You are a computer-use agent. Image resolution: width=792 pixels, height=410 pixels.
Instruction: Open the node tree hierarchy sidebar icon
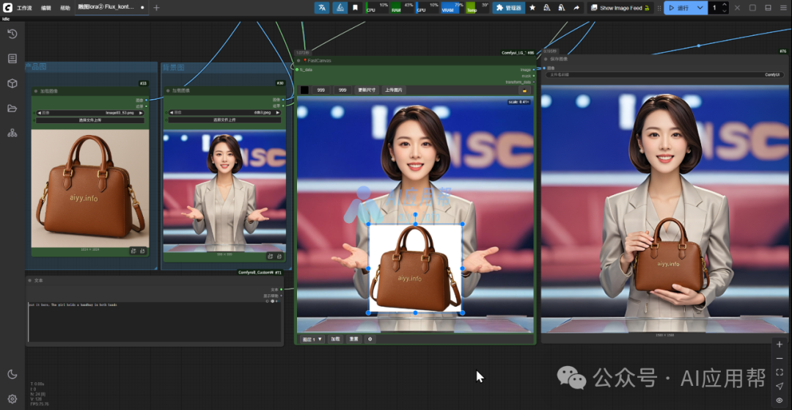12,133
